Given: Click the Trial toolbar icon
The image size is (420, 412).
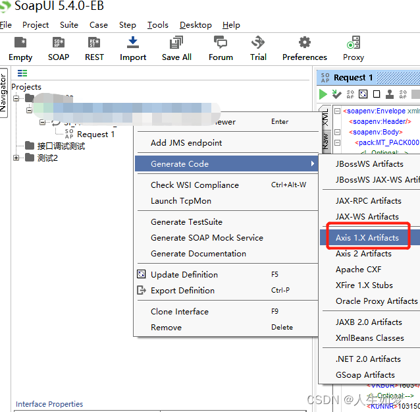Looking at the screenshot, I should click(x=258, y=42).
